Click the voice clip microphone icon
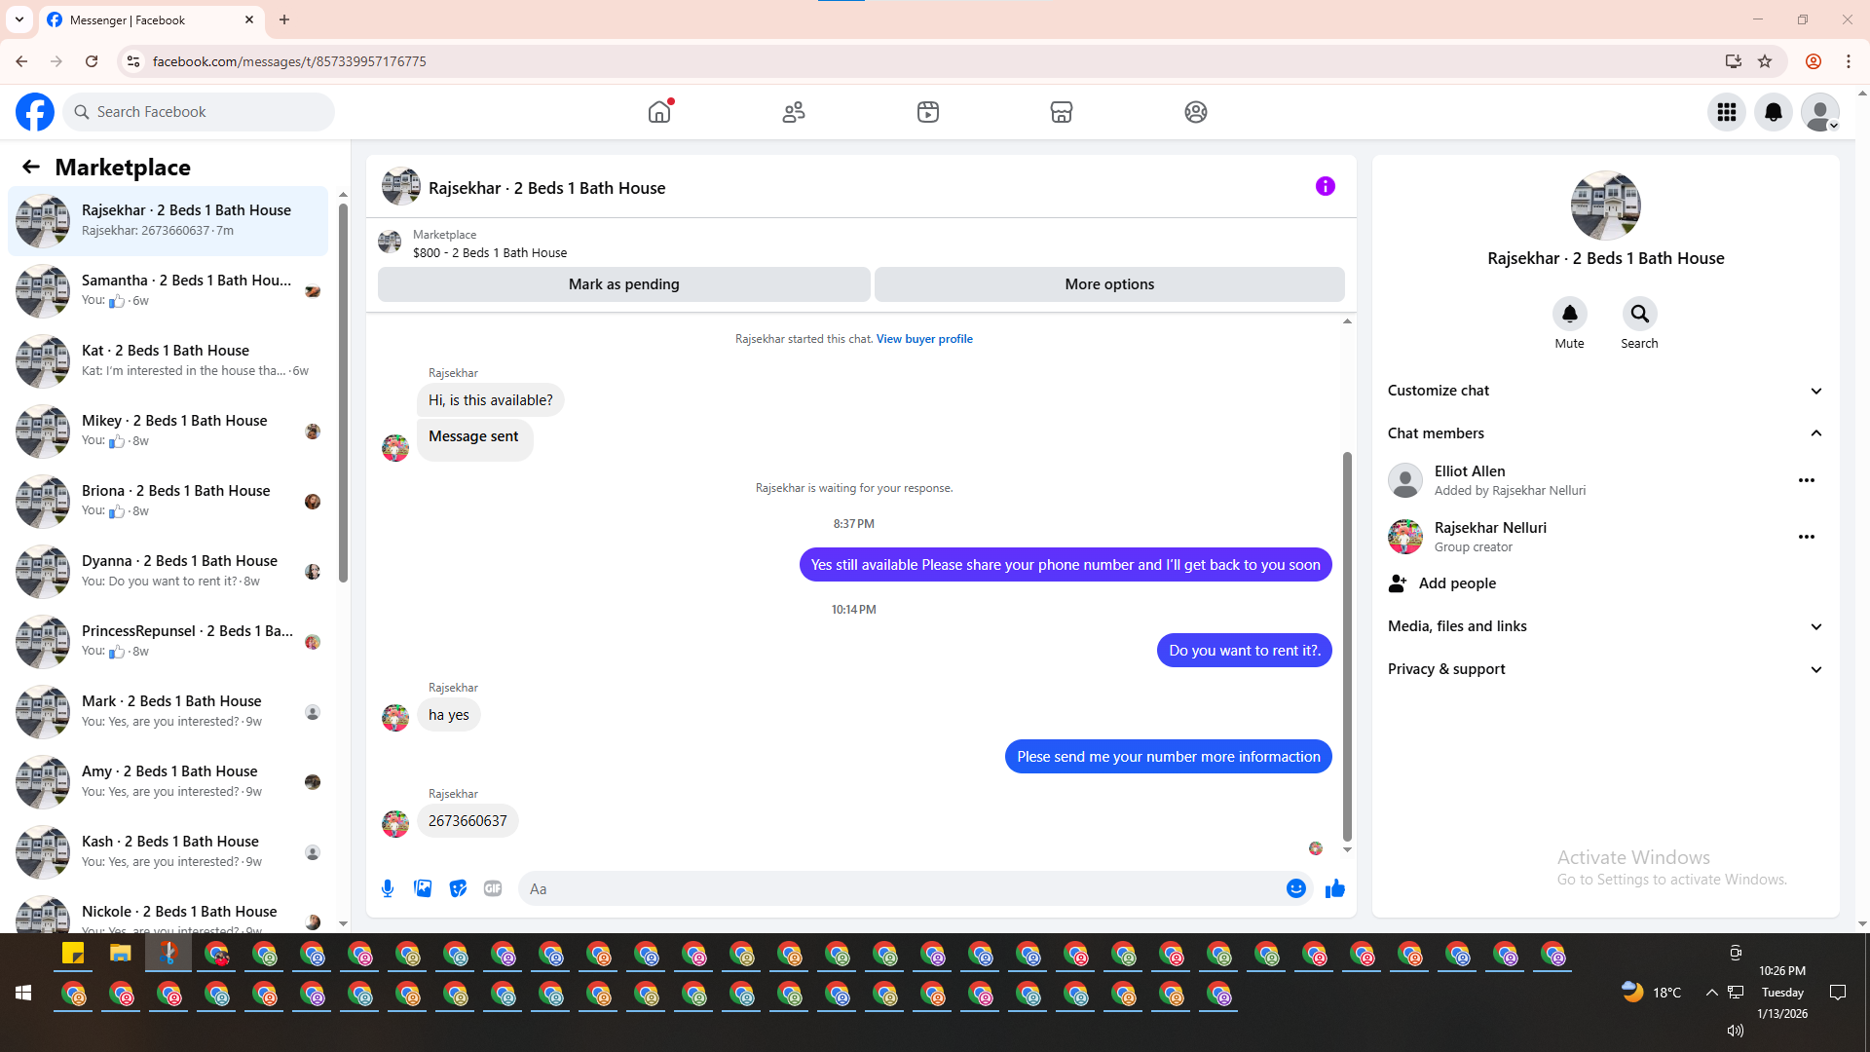Screen dimensions: 1870x1052 388,888
